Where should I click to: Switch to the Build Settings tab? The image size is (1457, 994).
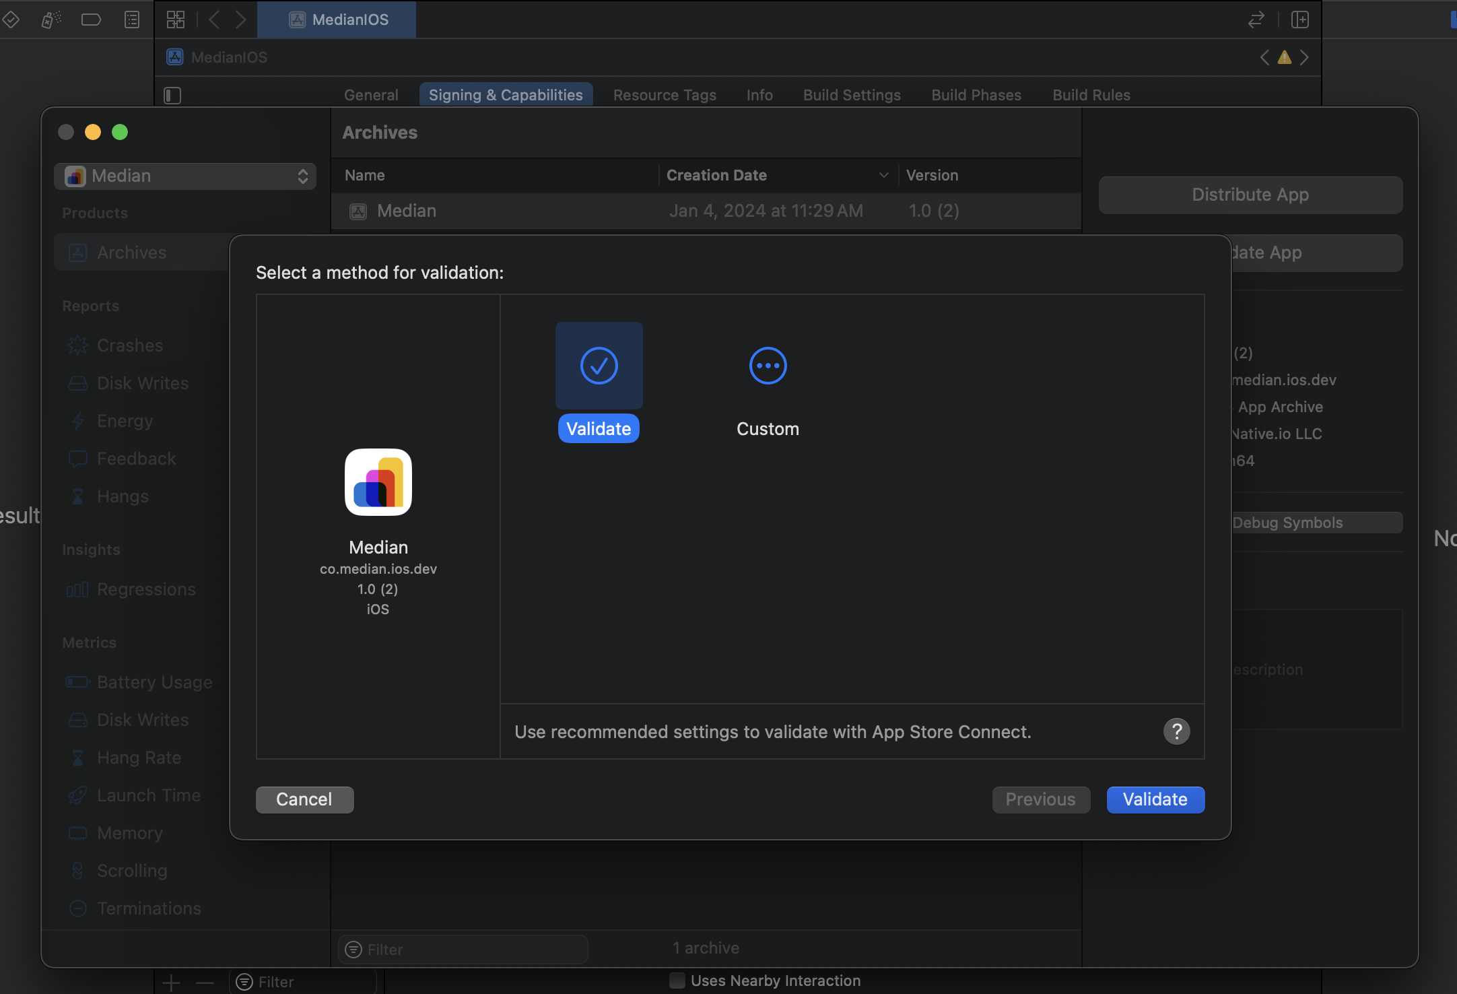tap(852, 95)
